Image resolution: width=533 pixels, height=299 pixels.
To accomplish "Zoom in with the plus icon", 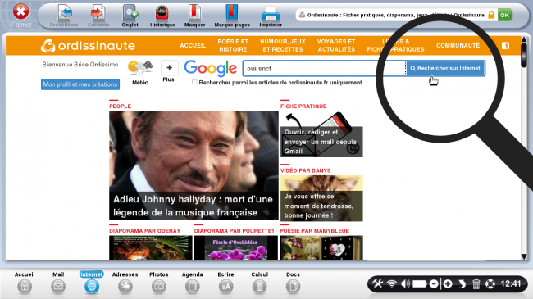I will coord(448,283).
